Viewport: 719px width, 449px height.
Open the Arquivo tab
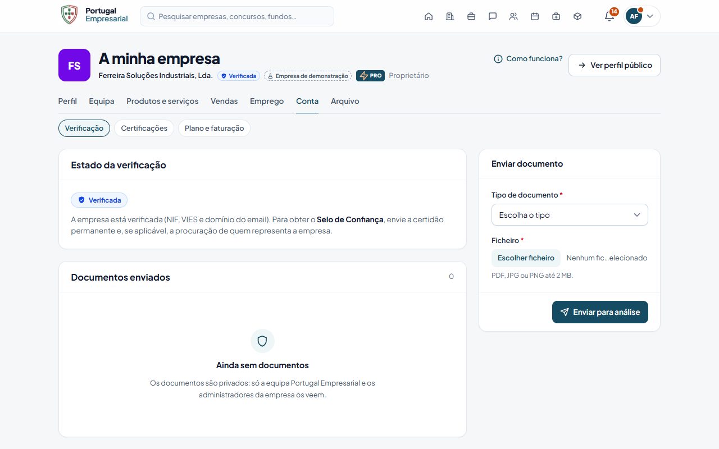click(345, 101)
